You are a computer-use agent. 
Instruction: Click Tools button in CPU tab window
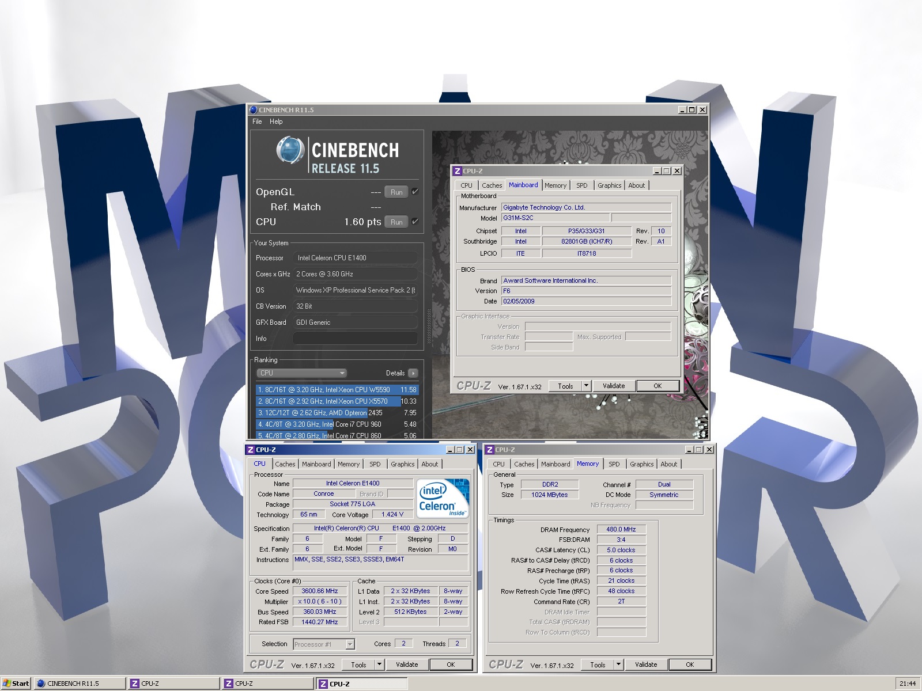358,665
